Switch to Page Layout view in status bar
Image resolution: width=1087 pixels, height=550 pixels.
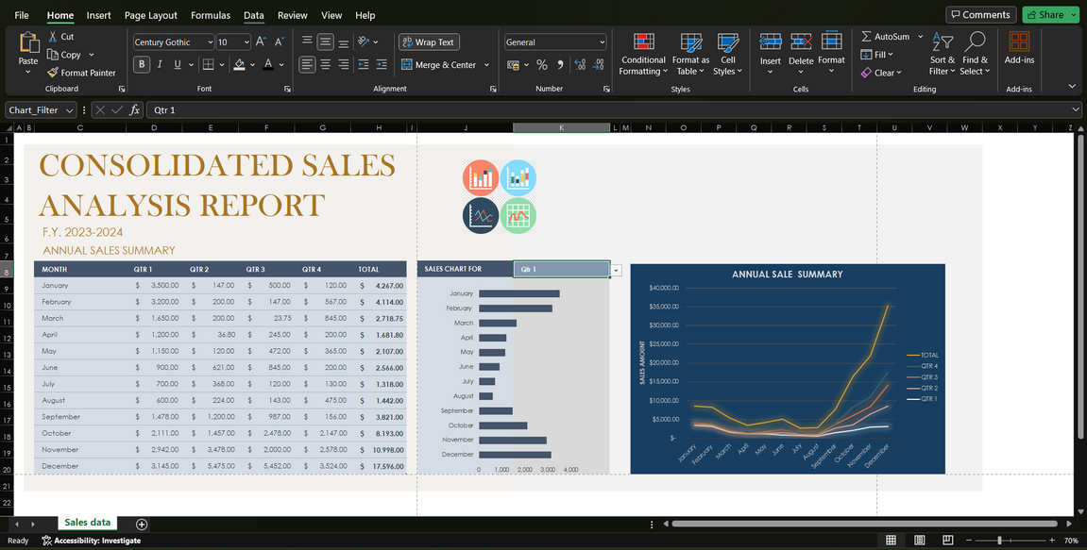click(x=919, y=541)
